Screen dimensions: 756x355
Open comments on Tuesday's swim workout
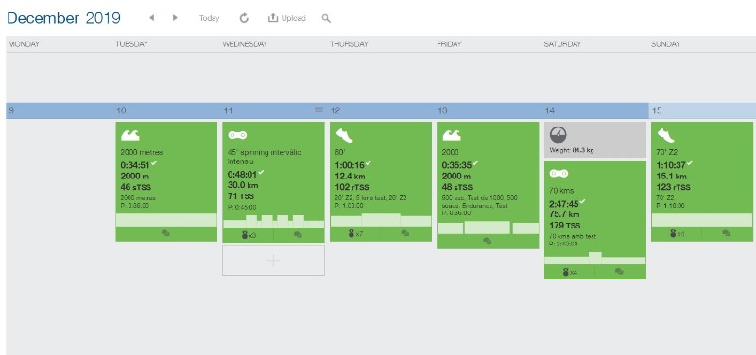166,233
